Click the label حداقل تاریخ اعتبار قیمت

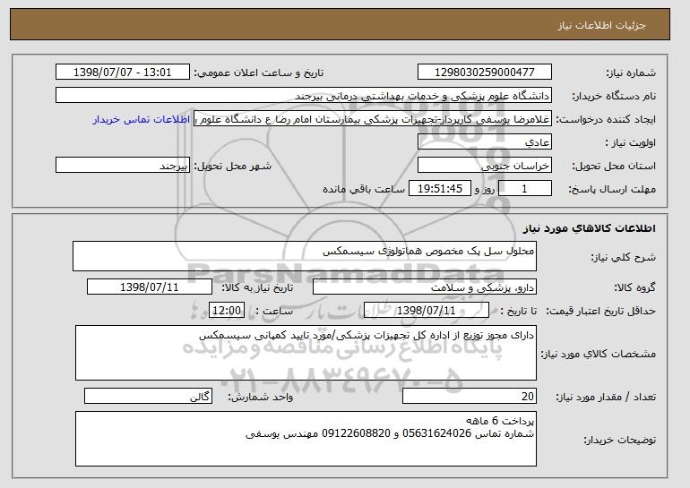[601, 312]
